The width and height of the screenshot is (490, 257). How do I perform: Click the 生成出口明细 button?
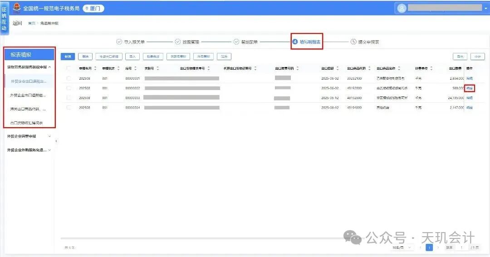pyautogui.click(x=109, y=57)
